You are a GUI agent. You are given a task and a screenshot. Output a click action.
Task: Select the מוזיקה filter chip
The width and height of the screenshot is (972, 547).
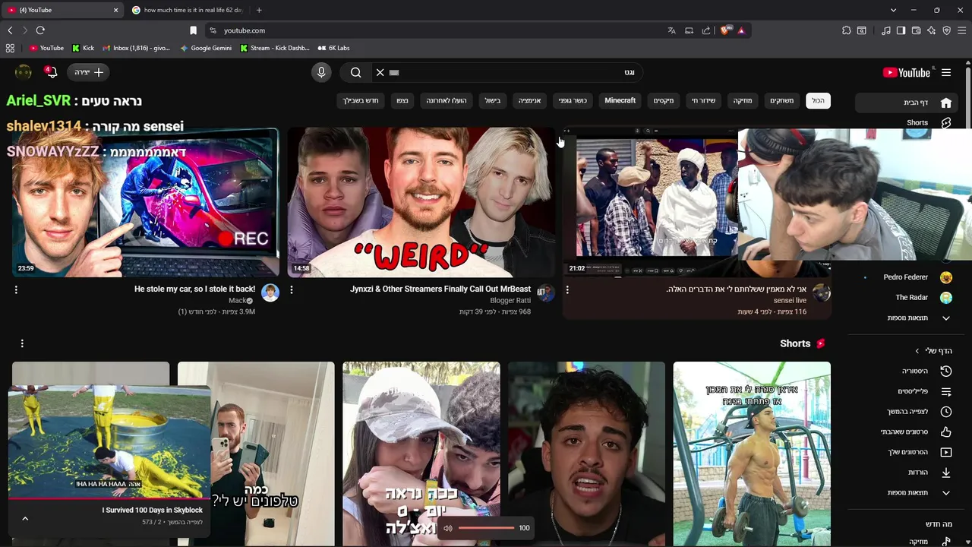coord(743,100)
